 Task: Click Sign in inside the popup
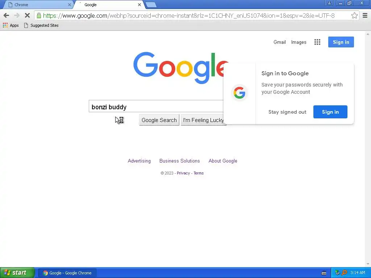point(330,112)
